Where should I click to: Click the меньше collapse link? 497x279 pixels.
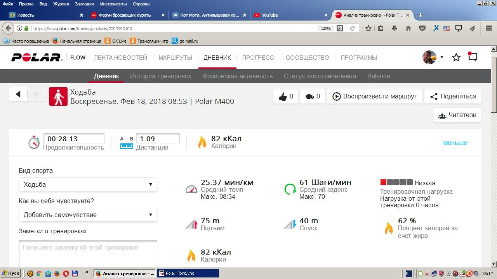(x=455, y=143)
